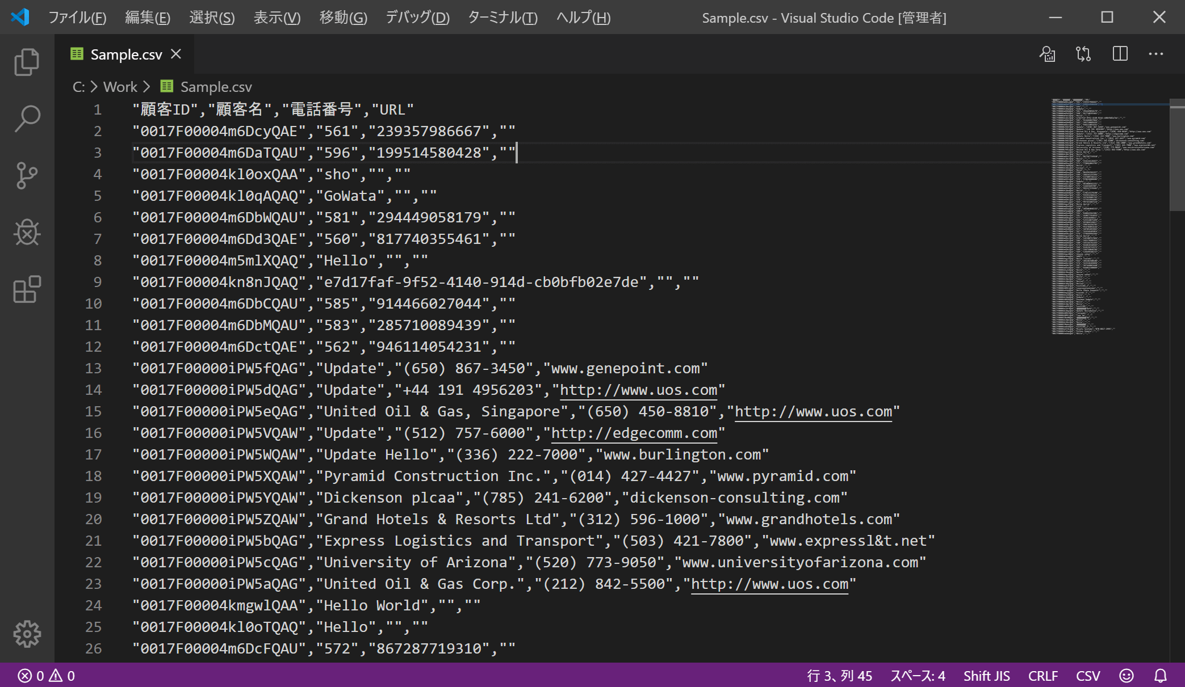Open the Extensions view
Viewport: 1185px width, 687px height.
coord(27,289)
